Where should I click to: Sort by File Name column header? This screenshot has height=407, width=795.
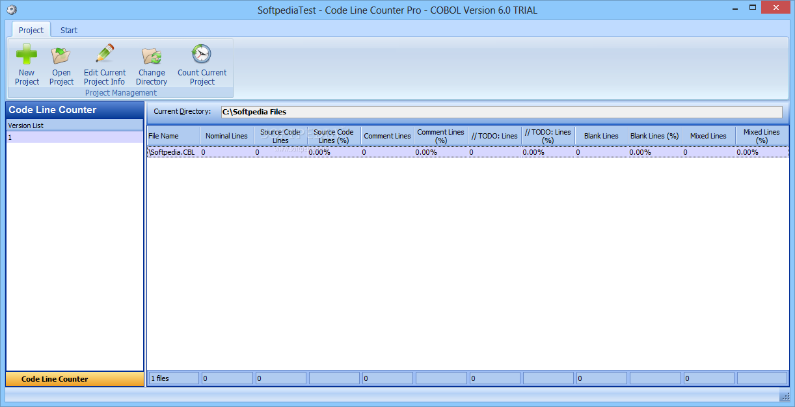pos(174,136)
